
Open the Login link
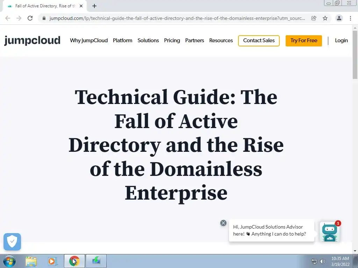tap(341, 40)
